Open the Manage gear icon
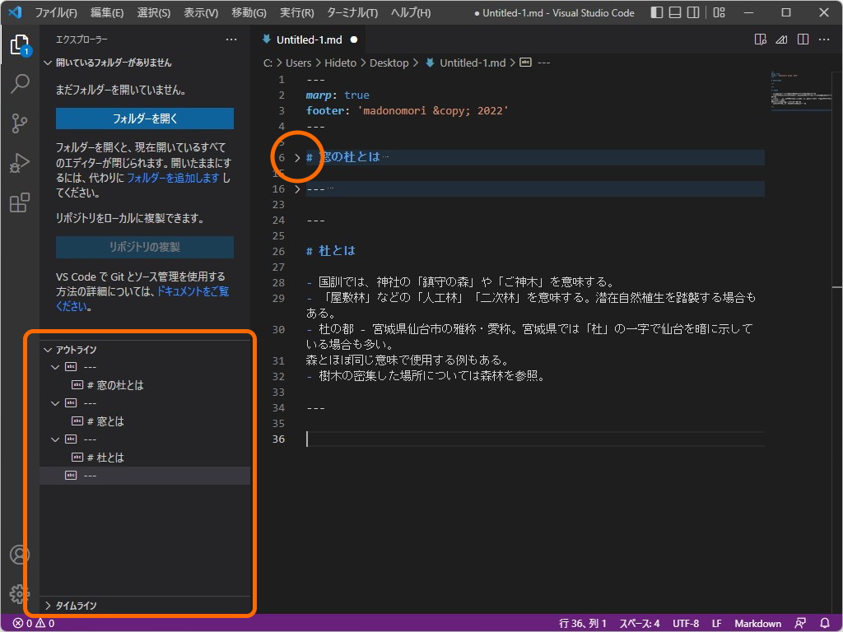Image resolution: width=843 pixels, height=632 pixels. point(20,594)
